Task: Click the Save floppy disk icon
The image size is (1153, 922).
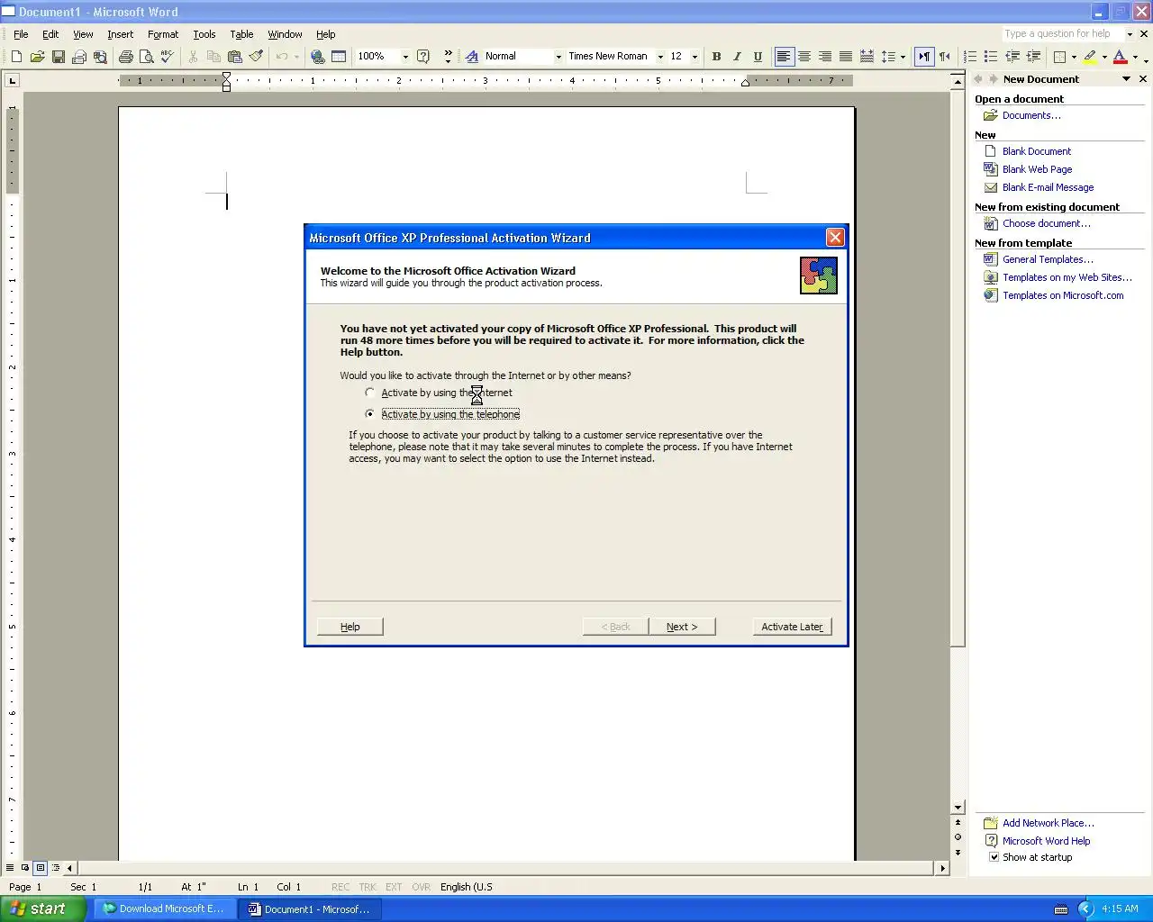Action: [58, 56]
